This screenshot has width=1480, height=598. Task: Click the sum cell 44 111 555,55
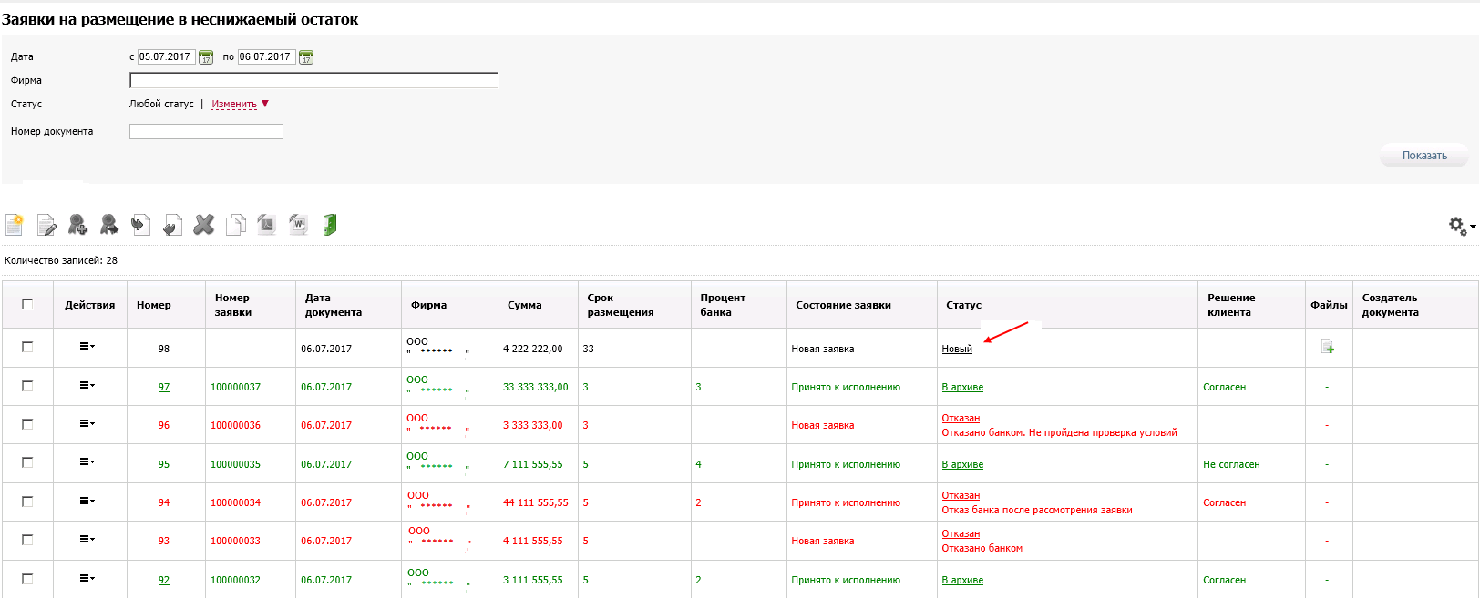(x=536, y=502)
